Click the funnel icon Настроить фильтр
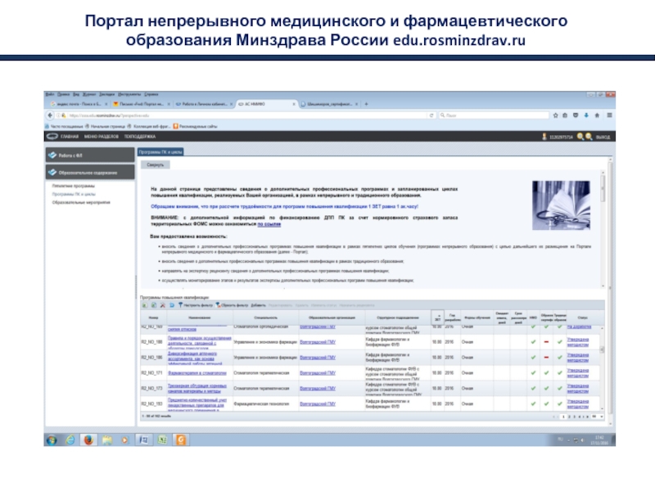The width and height of the screenshot is (655, 491). pos(181,304)
